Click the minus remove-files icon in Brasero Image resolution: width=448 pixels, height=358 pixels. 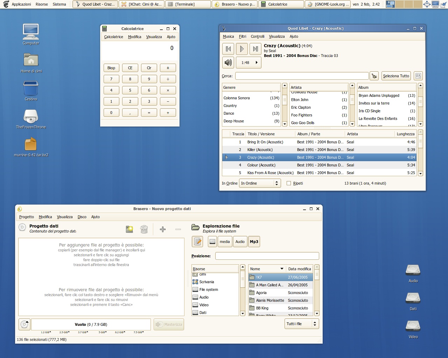(178, 229)
